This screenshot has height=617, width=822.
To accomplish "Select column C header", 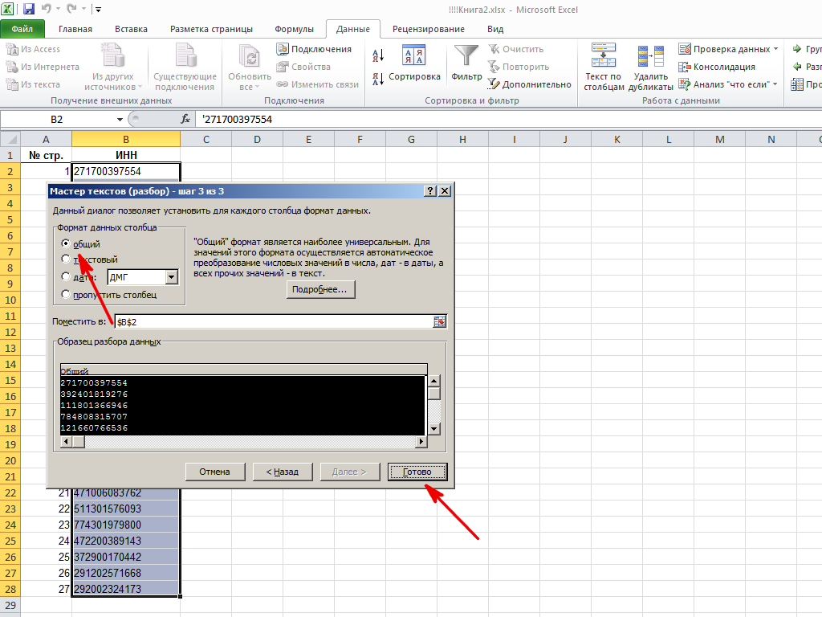I will point(205,139).
